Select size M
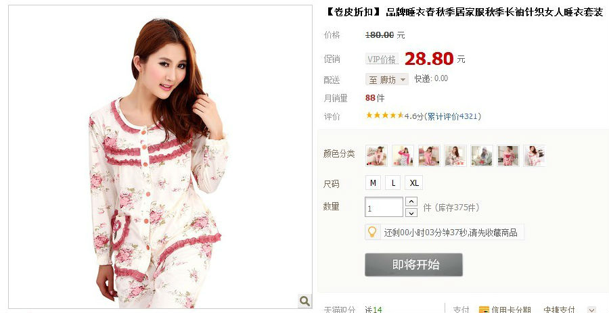 coord(373,183)
